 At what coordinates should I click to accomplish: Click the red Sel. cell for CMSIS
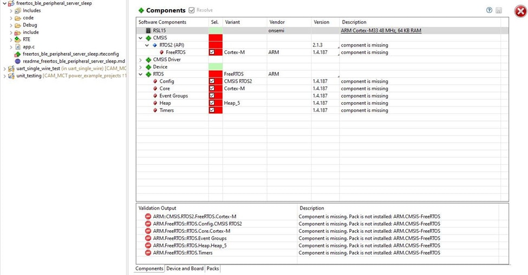click(215, 38)
